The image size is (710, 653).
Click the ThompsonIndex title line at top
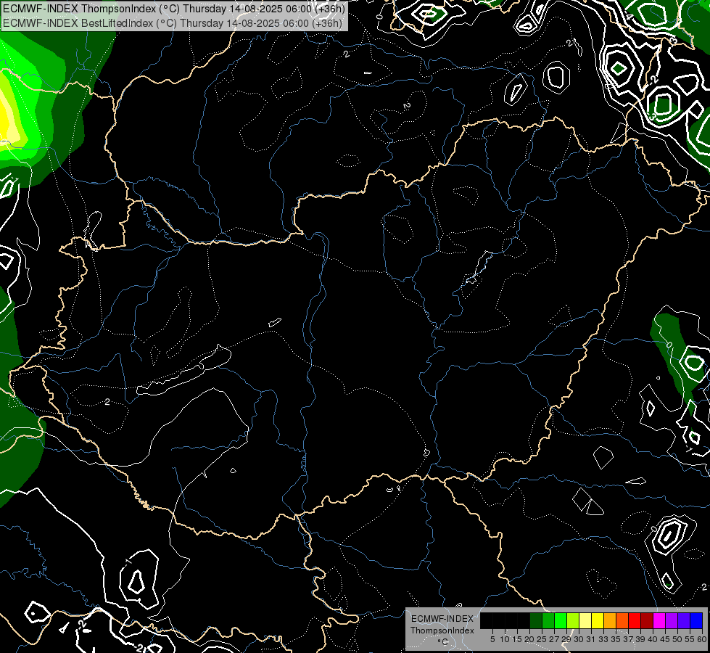(174, 9)
